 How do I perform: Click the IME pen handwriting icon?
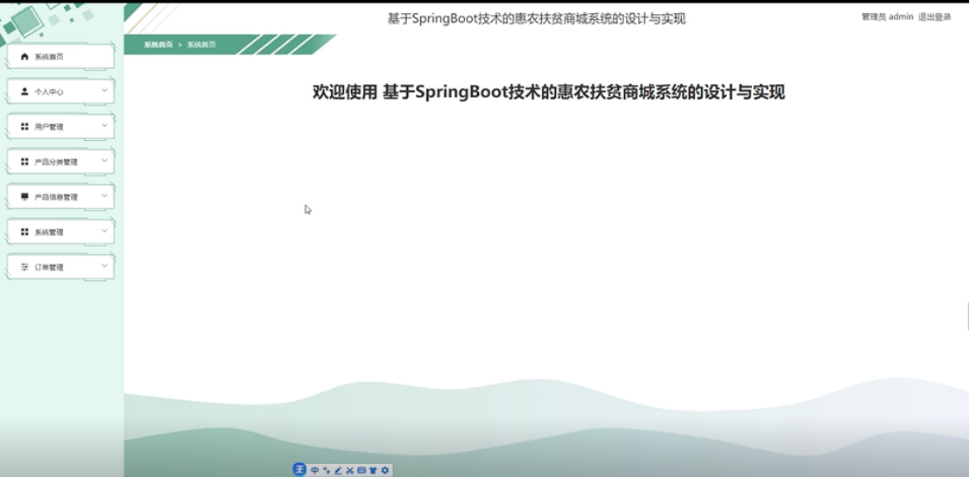point(339,471)
